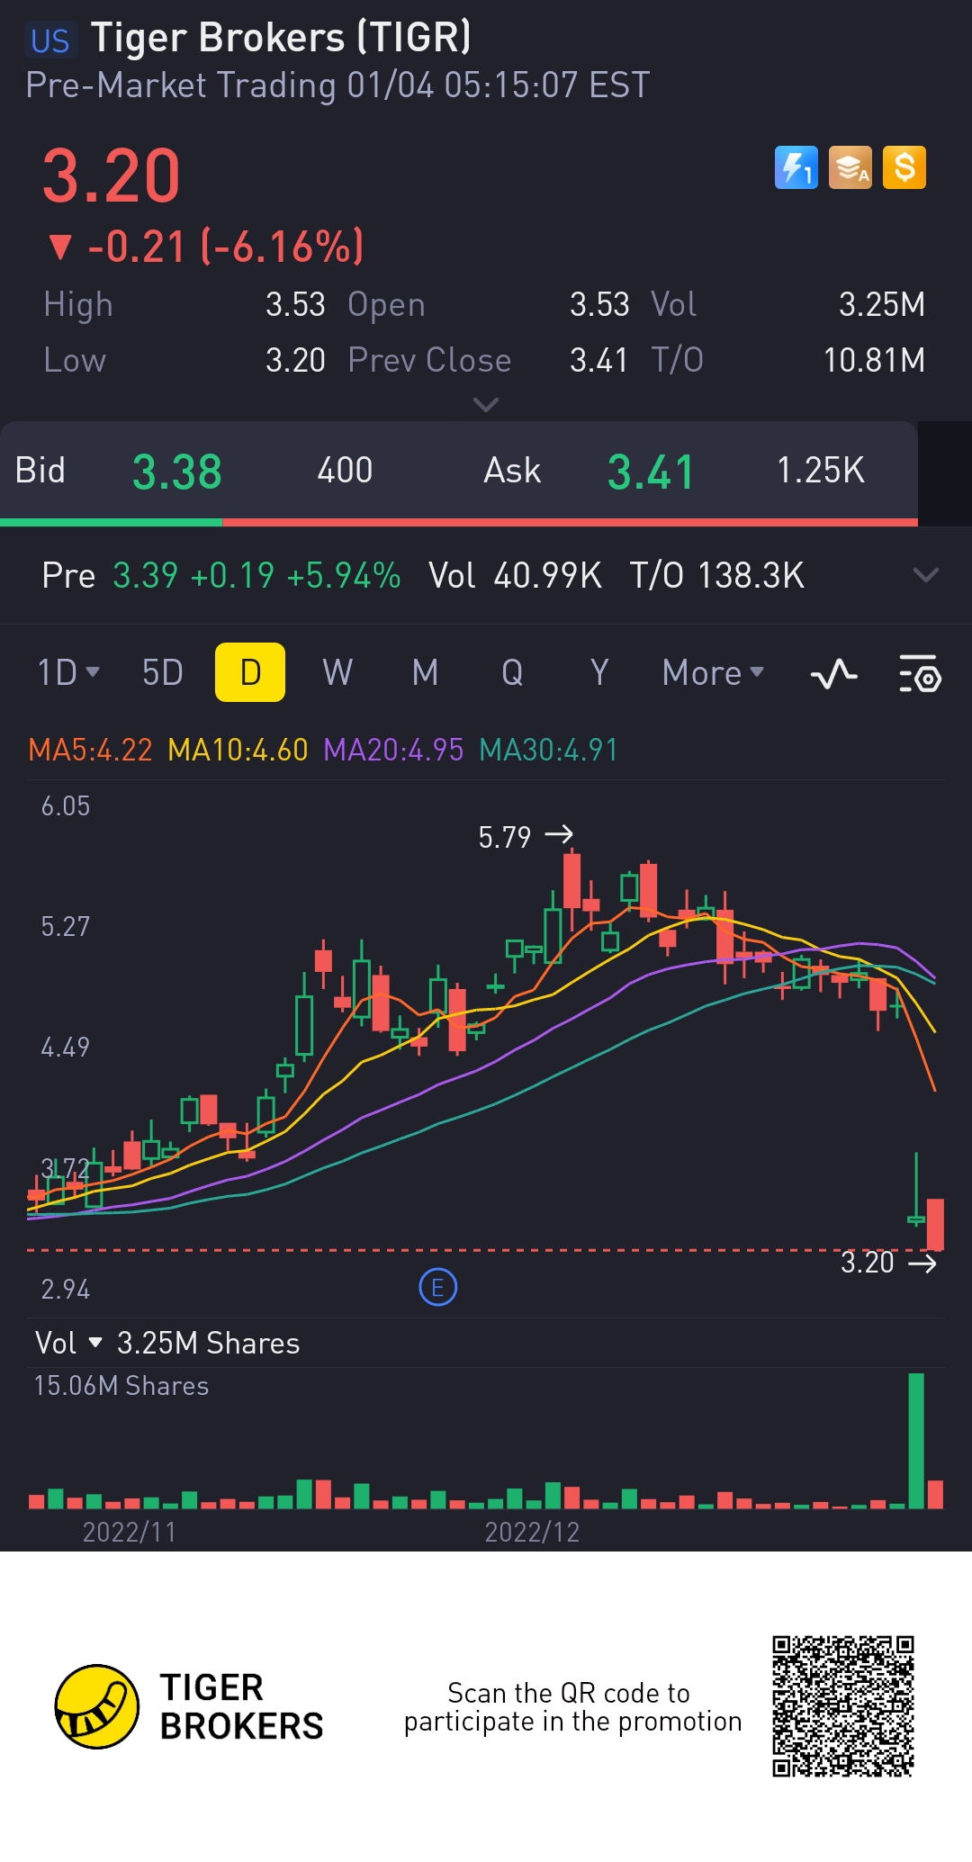The height and width of the screenshot is (1862, 972).
Task: Tap the QR code image
Action: [x=843, y=1706]
